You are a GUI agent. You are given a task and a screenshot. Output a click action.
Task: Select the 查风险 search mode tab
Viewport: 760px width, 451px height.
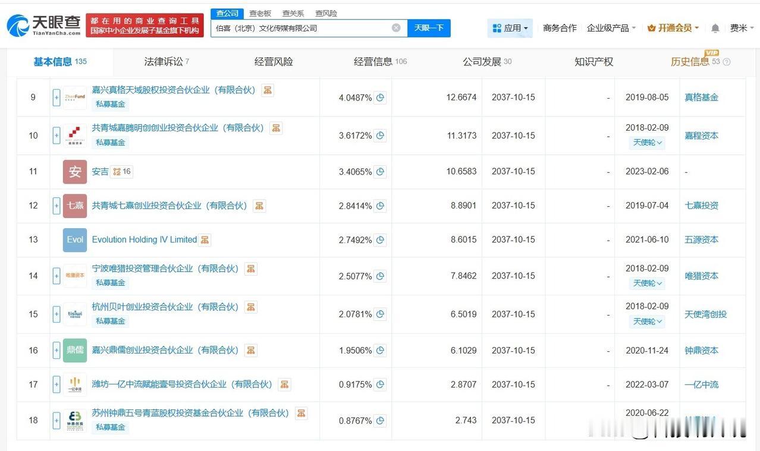point(326,13)
